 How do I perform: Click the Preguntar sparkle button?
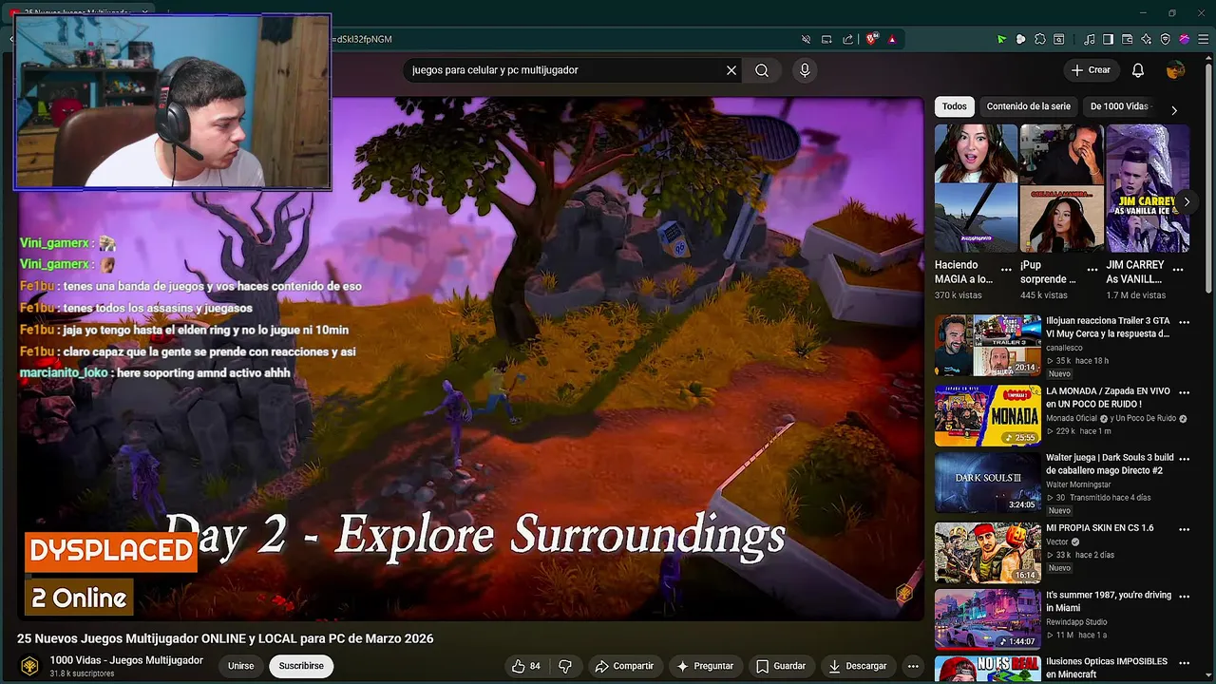point(704,666)
